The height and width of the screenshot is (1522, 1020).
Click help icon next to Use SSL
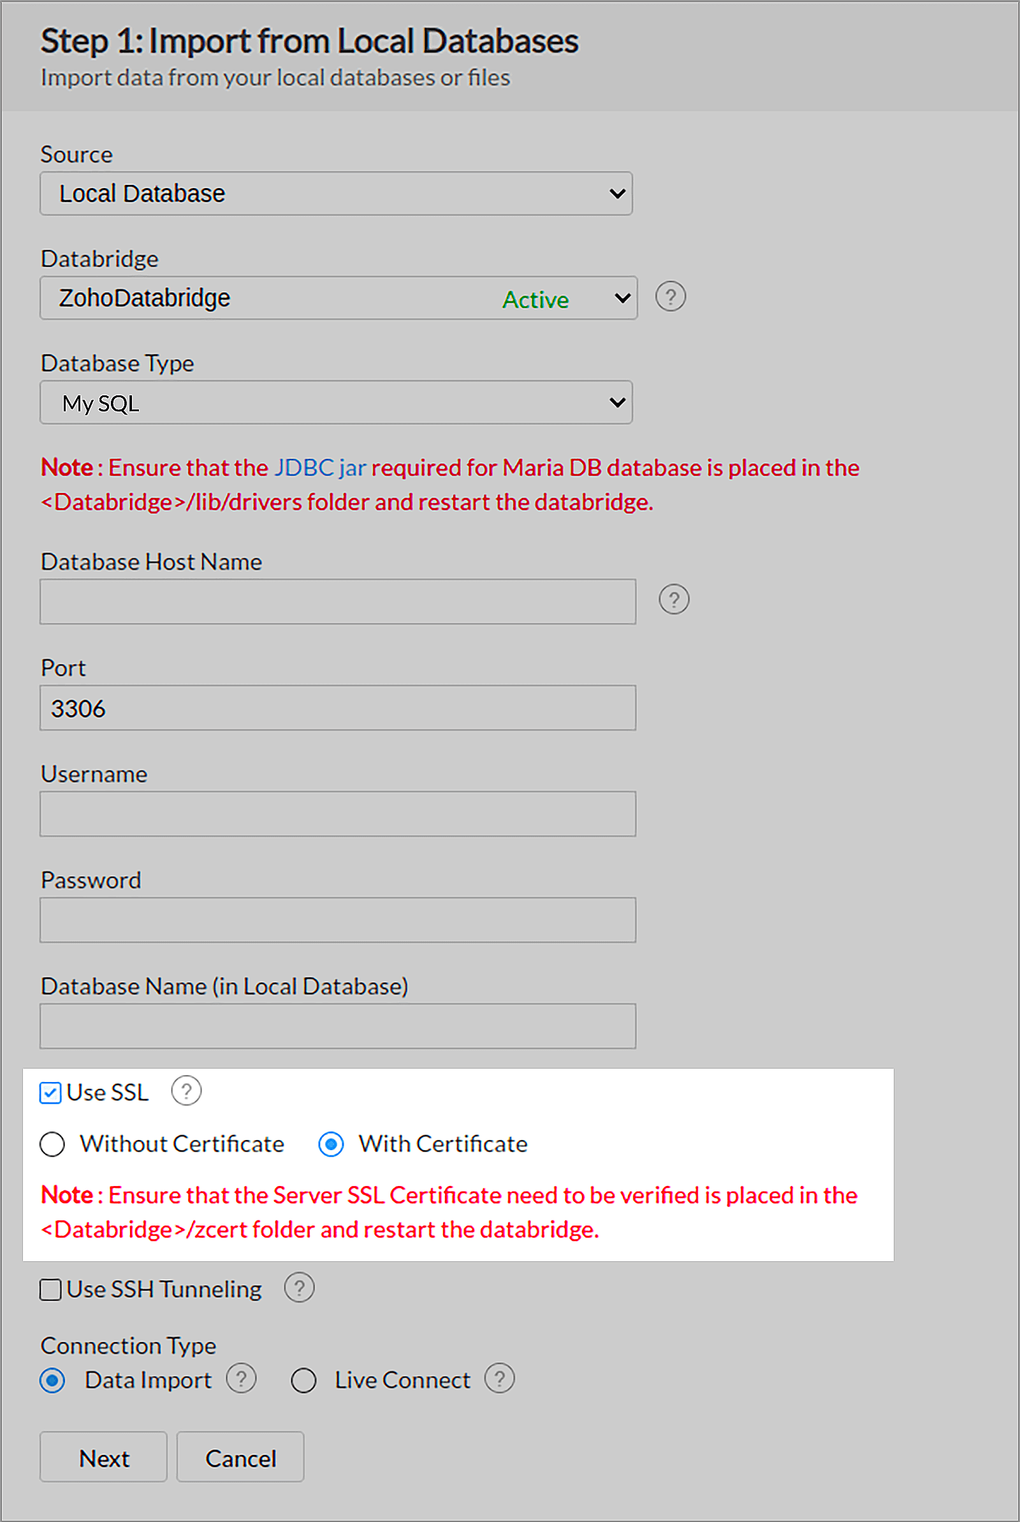[x=186, y=1091]
